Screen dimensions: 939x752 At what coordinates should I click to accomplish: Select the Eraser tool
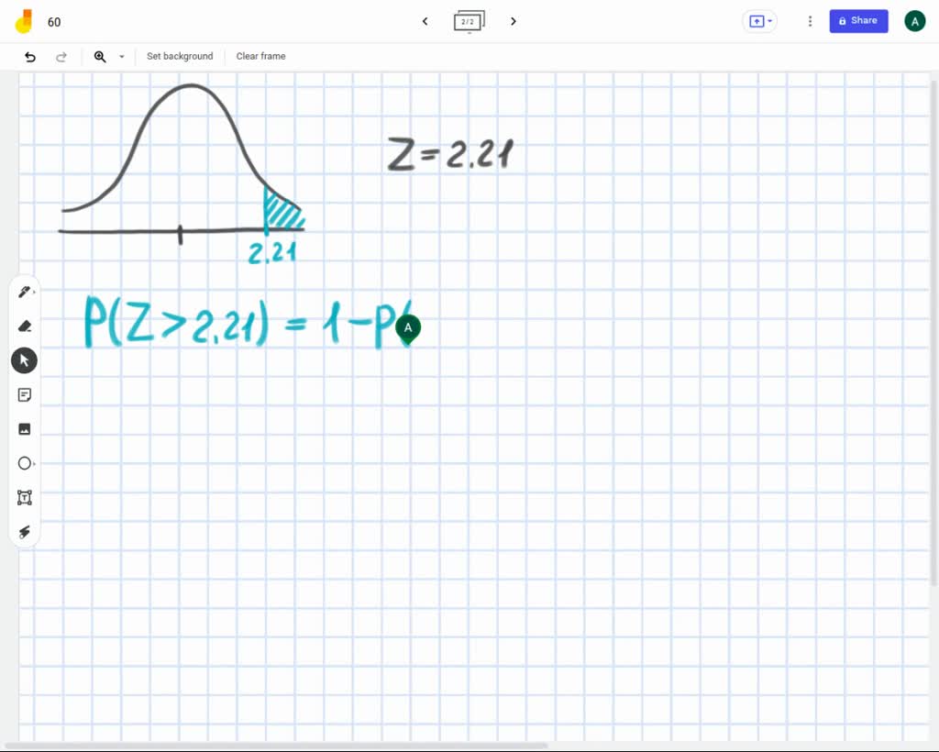coord(24,326)
